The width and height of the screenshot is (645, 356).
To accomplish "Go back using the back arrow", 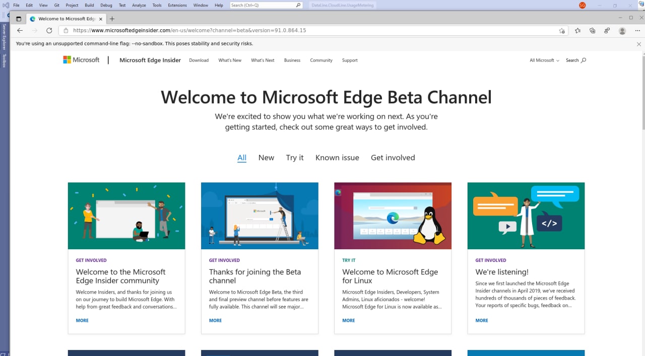I will pos(20,31).
